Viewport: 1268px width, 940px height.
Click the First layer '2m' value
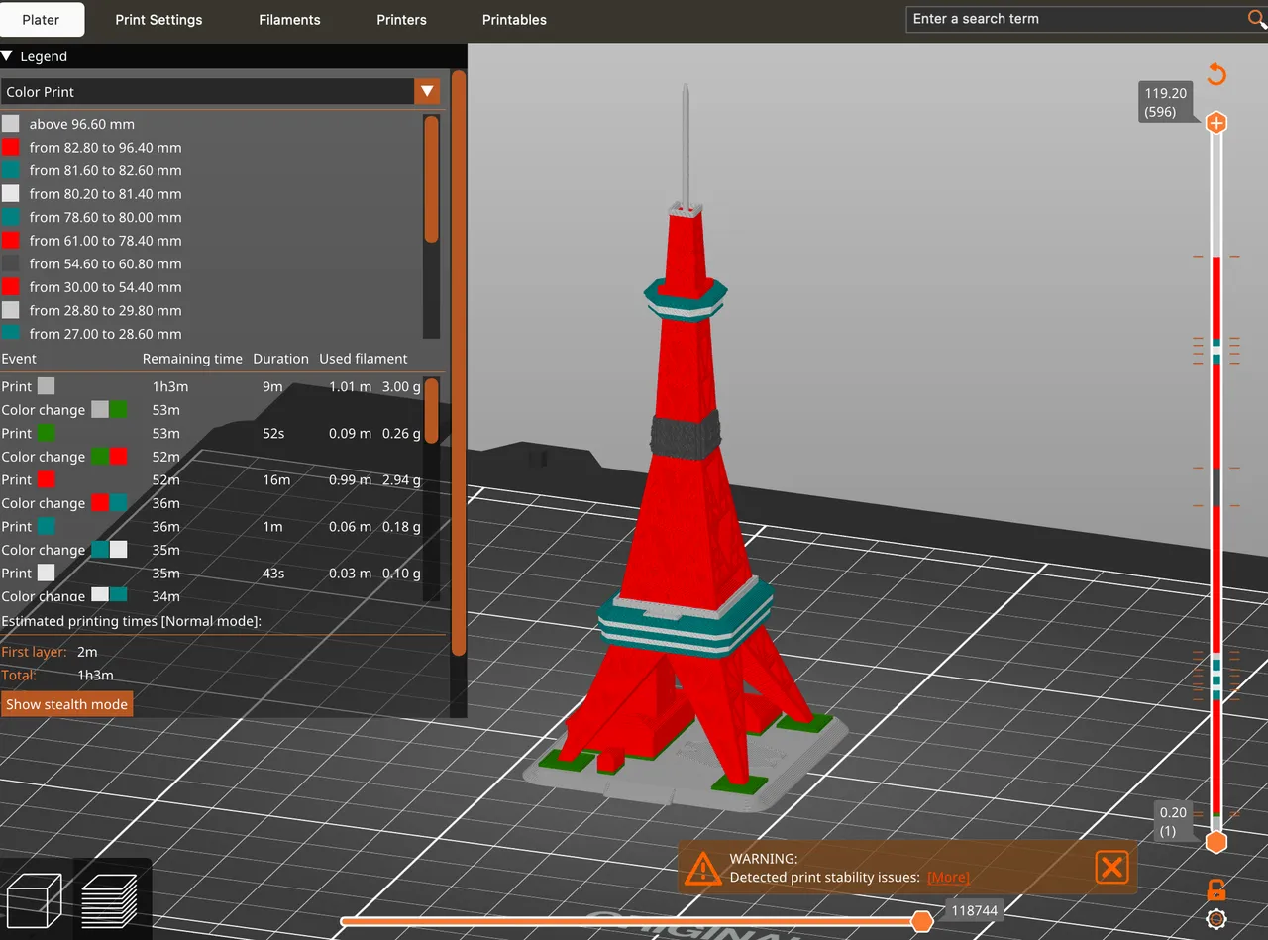point(87,652)
